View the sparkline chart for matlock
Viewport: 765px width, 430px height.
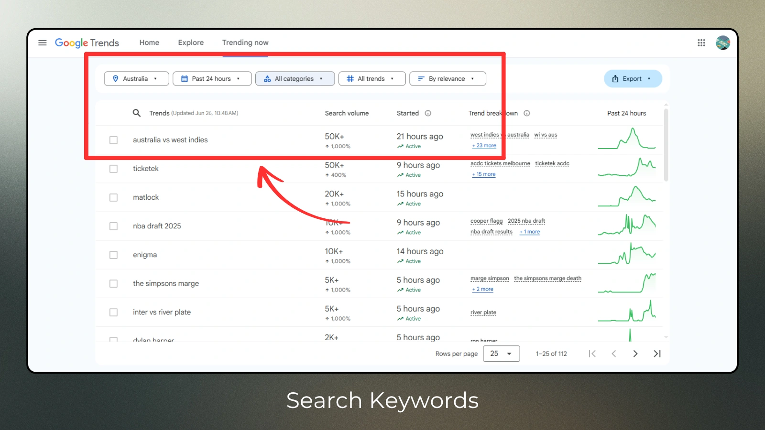click(627, 196)
